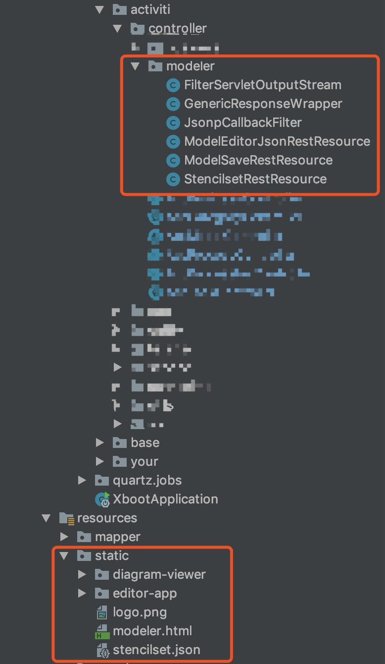Click the image icon next to logo.png

click(102, 612)
